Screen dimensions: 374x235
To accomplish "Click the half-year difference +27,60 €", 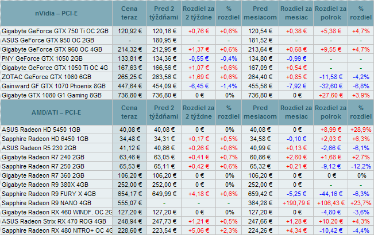I will (331, 95).
